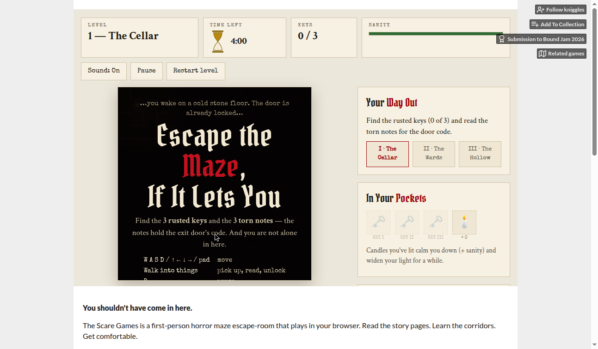The height and width of the screenshot is (349, 598).
Task: Click the hourglass timer icon
Action: (218, 42)
